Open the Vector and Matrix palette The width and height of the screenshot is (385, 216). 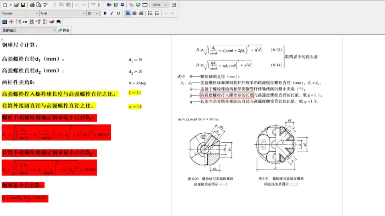coord(18,22)
